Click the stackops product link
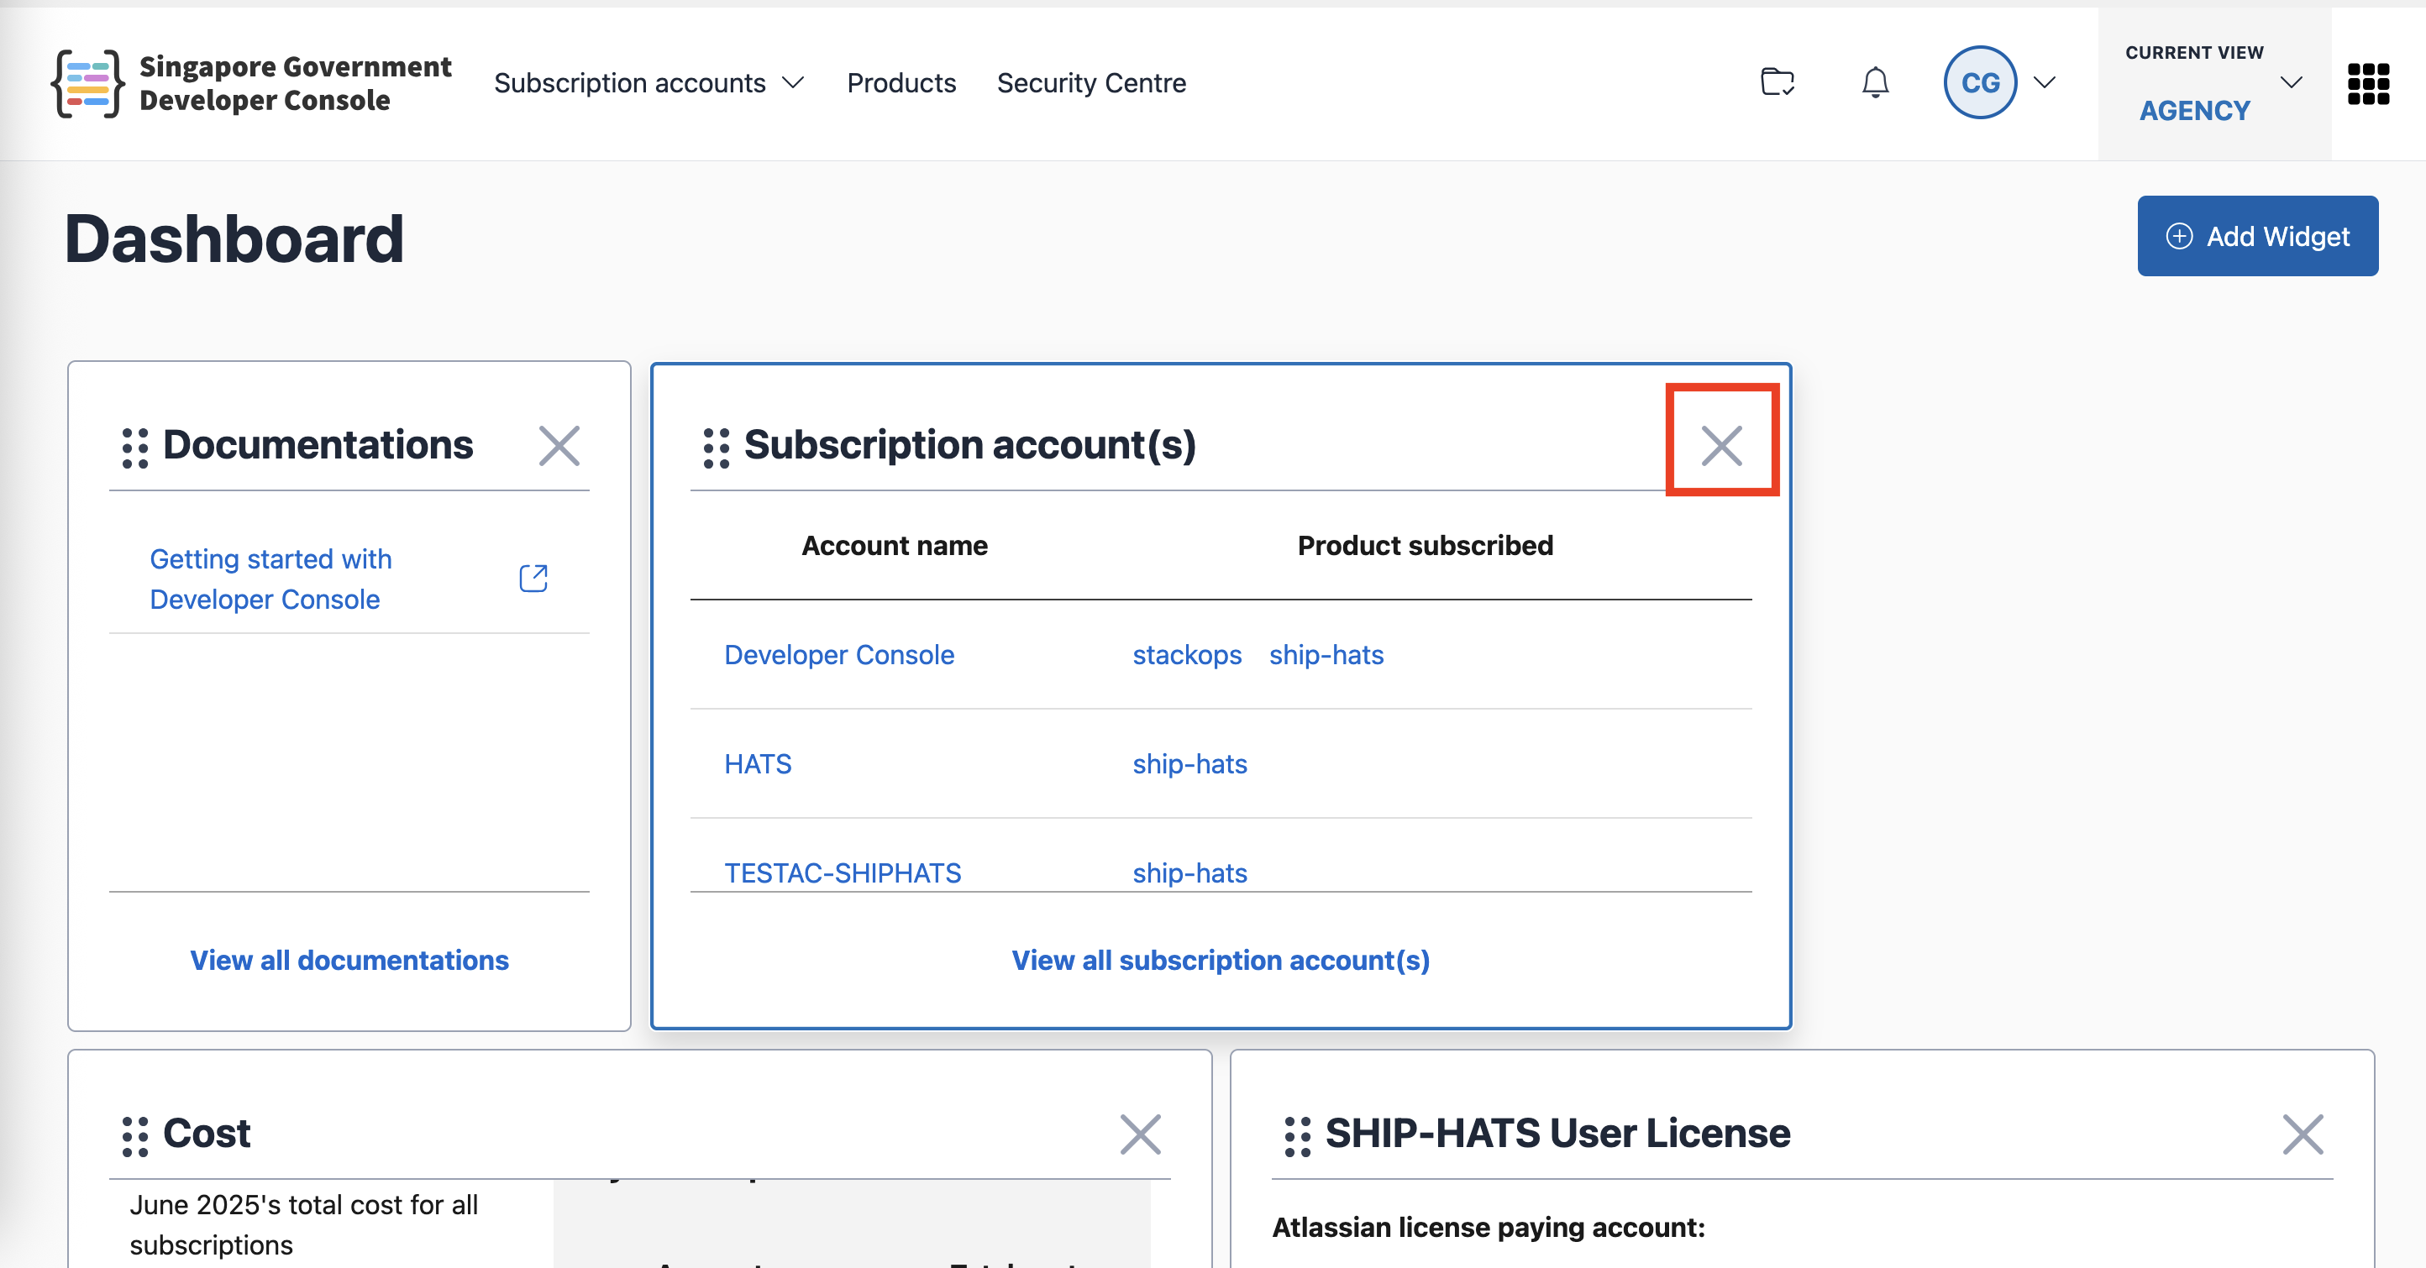Image resolution: width=2426 pixels, height=1268 pixels. (x=1187, y=655)
